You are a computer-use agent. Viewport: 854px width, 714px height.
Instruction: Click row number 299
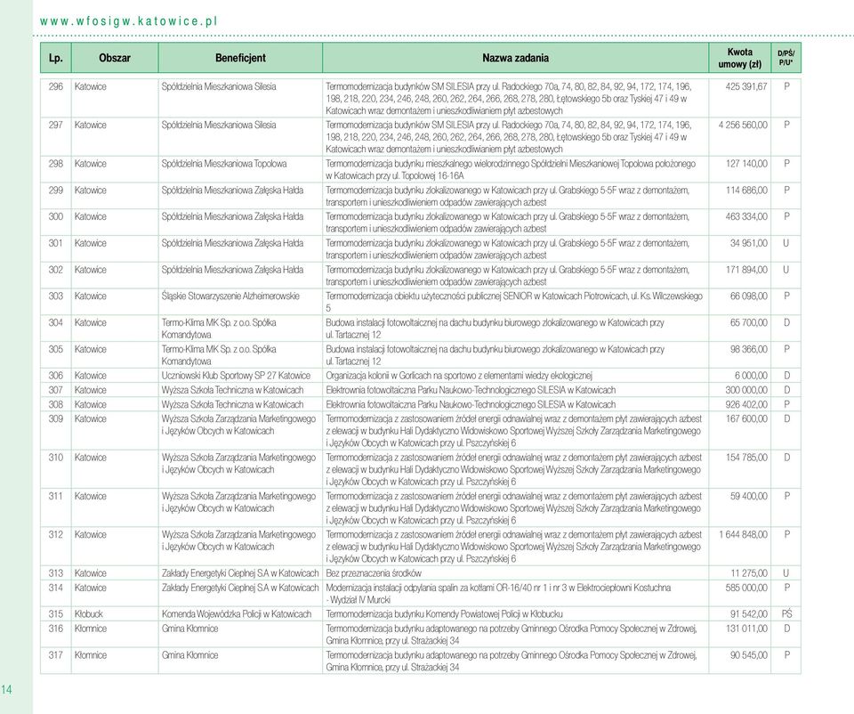pyautogui.click(x=55, y=191)
